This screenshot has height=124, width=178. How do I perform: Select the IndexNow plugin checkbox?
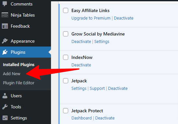(66, 57)
